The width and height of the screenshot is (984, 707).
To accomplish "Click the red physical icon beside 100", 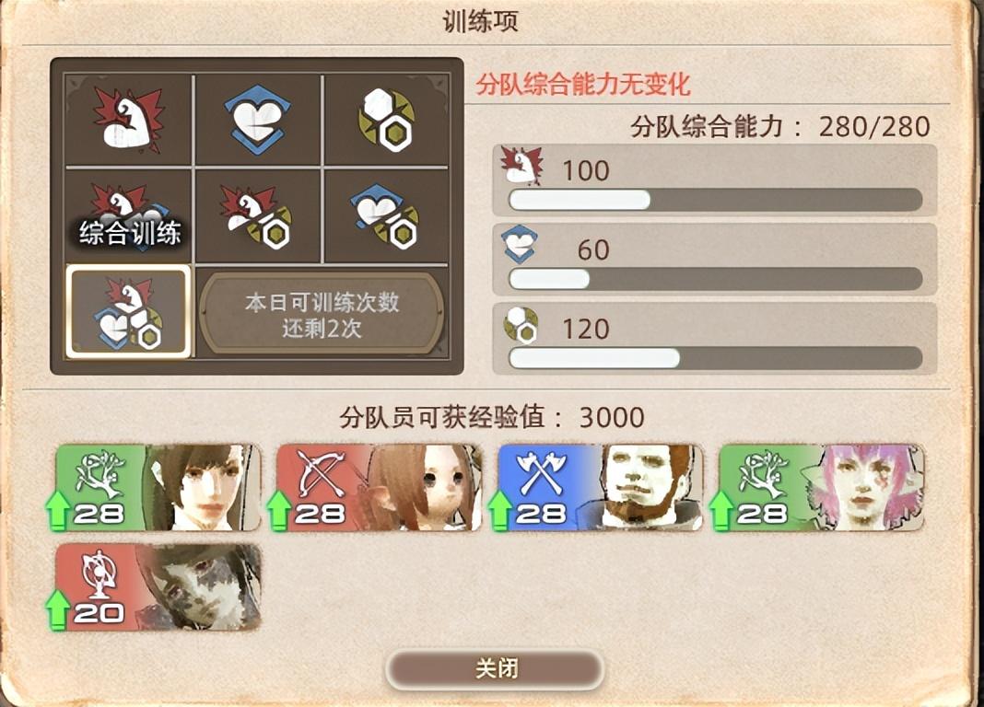I will 521,165.
